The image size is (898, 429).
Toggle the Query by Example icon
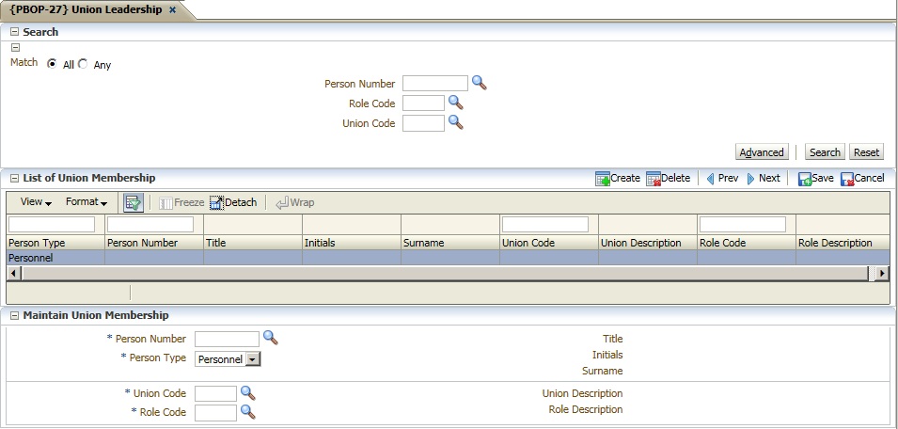tap(133, 202)
